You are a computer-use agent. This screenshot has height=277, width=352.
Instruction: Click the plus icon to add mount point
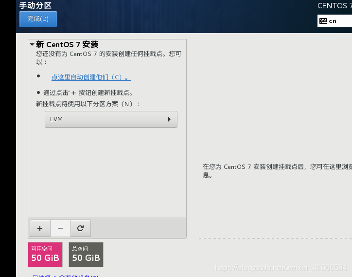(40, 228)
